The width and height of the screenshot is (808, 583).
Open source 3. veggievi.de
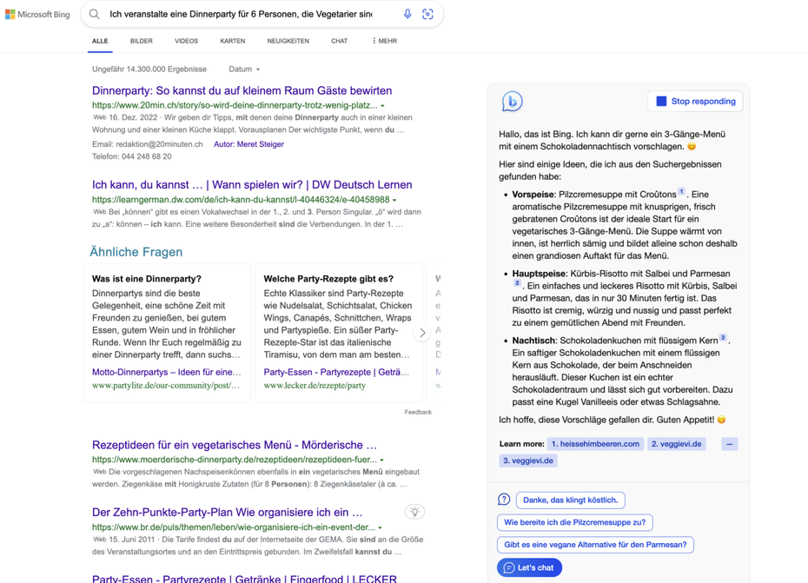(x=528, y=460)
